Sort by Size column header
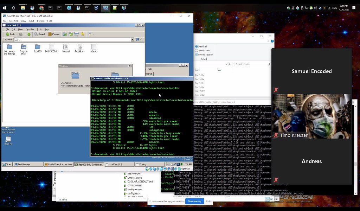The width and height of the screenshot is (360, 211). click(219, 70)
